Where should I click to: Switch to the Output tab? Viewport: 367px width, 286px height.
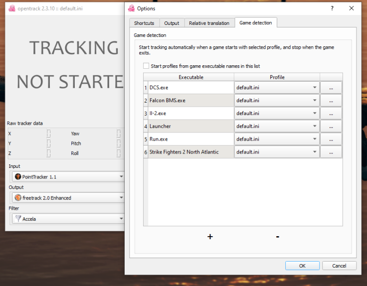click(172, 23)
